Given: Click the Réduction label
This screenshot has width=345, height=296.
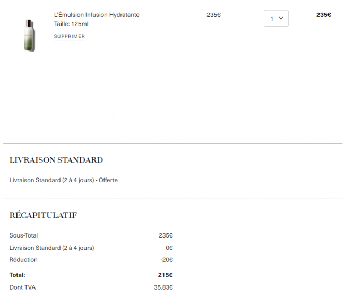Looking at the screenshot, I should click(x=23, y=260).
